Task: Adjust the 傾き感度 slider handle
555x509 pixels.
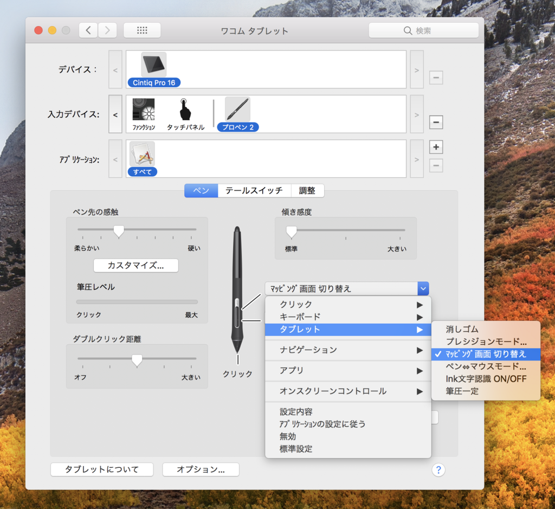Action: [x=291, y=231]
